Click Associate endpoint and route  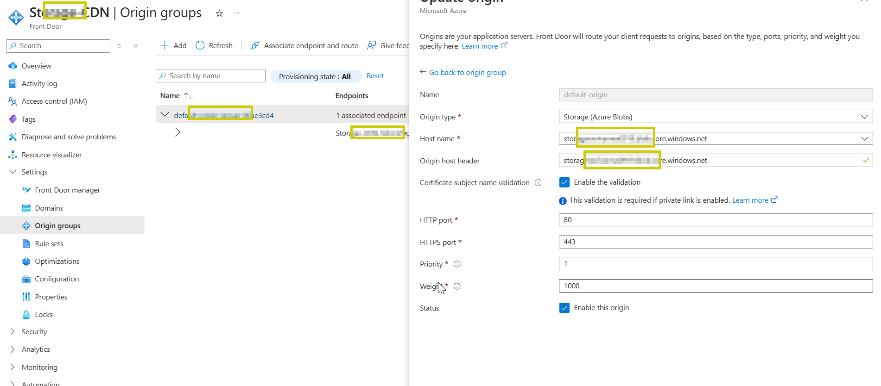pyautogui.click(x=304, y=45)
